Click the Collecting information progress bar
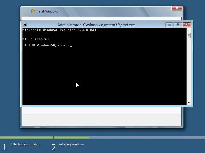The width and height of the screenshot is (205, 153). 27,137
